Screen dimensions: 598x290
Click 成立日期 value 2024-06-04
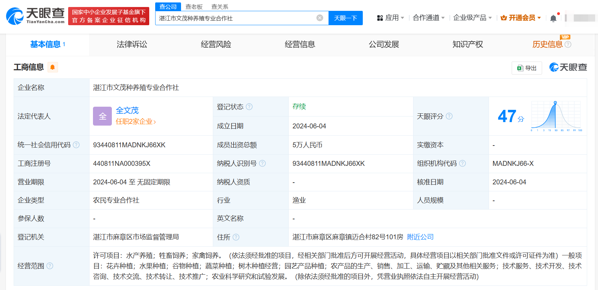309,126
